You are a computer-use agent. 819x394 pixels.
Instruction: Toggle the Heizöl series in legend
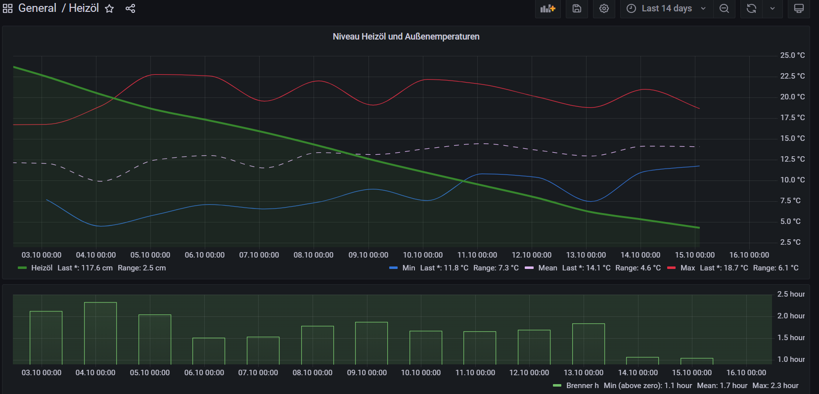click(42, 268)
